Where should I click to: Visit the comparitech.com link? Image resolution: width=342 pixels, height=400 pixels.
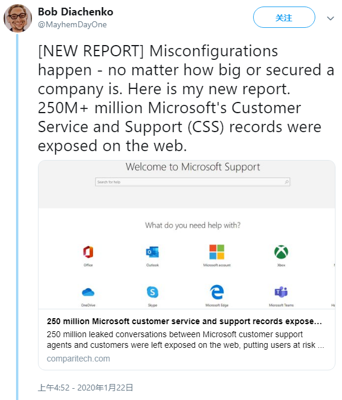tap(78, 359)
